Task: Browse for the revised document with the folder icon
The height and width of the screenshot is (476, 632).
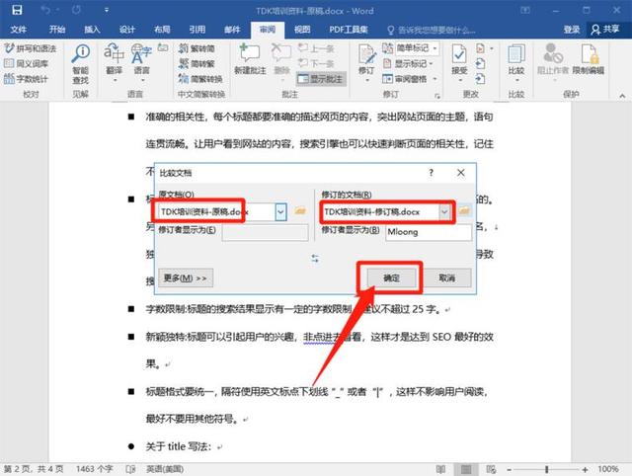Action: coord(464,210)
